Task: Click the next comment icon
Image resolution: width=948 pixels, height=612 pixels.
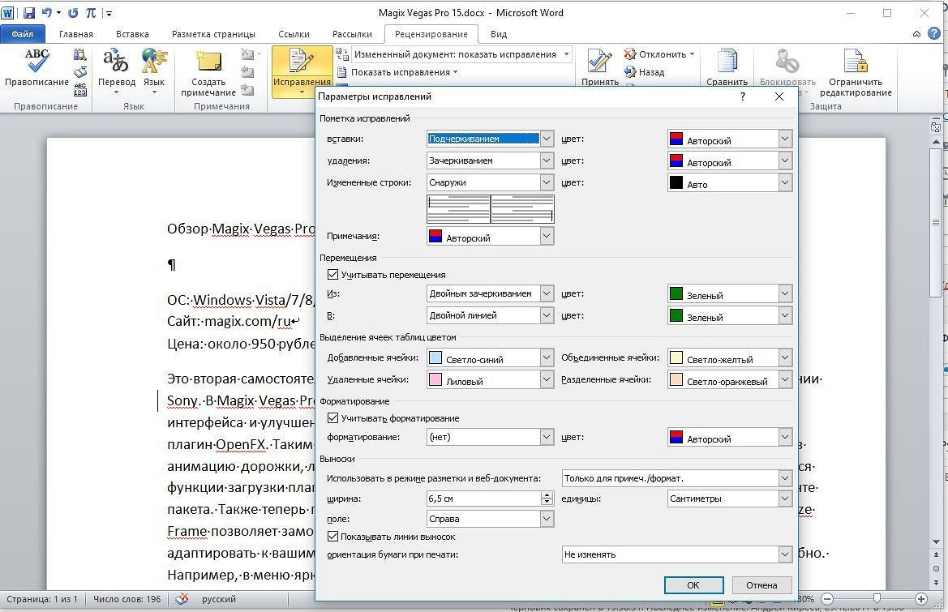Action: tap(247, 90)
